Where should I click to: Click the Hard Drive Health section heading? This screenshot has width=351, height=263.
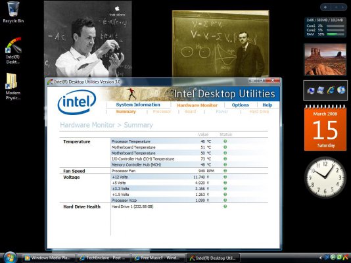pyautogui.click(x=82, y=206)
